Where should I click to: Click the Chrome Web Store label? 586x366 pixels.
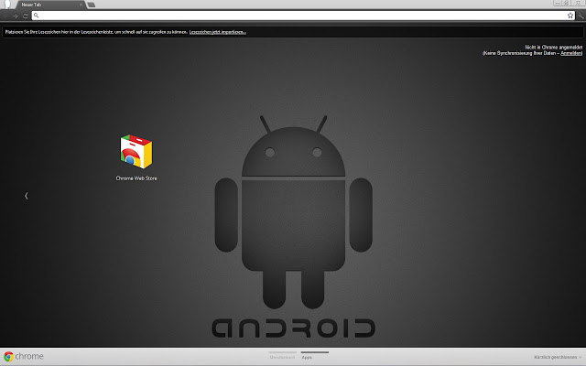click(x=136, y=178)
